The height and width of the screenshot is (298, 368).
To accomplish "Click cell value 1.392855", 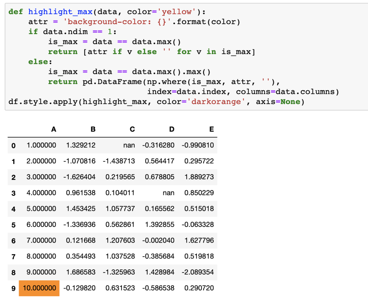I will click(x=159, y=225).
